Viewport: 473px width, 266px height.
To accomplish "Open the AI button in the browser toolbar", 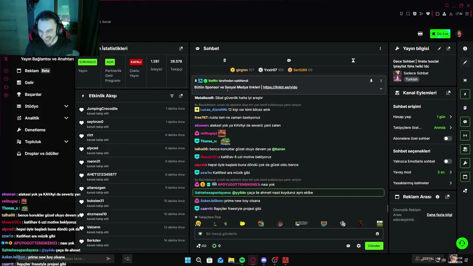I will [459, 14].
